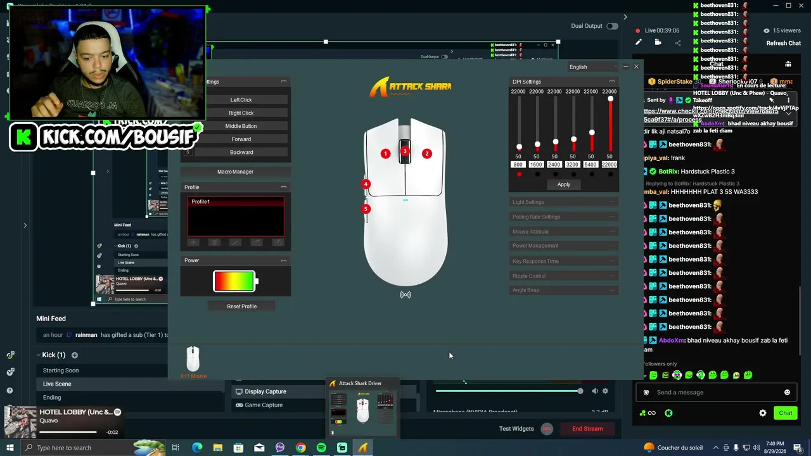Adjust the mixer volume slider handle
This screenshot has height=456, width=811.
580,391
